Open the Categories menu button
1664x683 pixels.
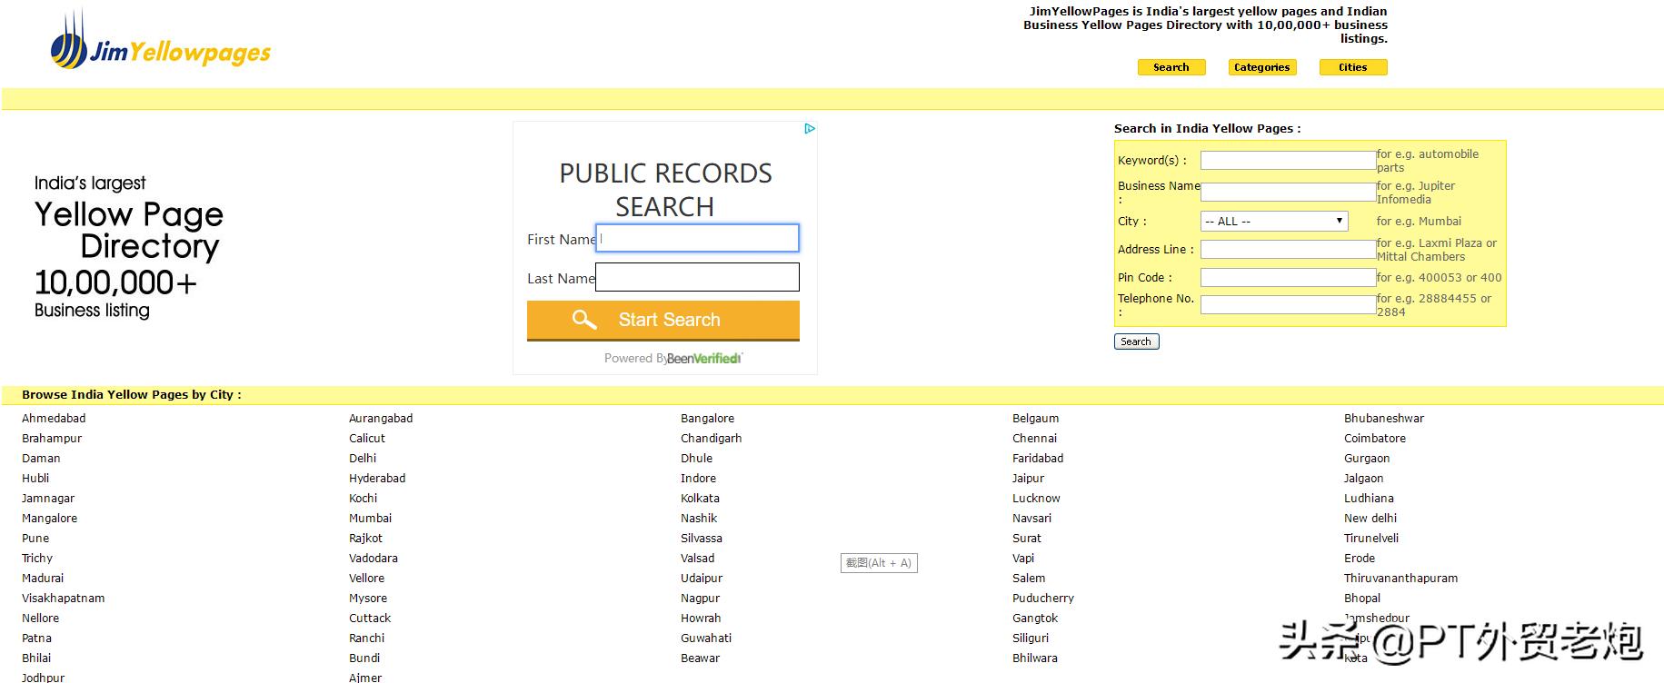1261,67
